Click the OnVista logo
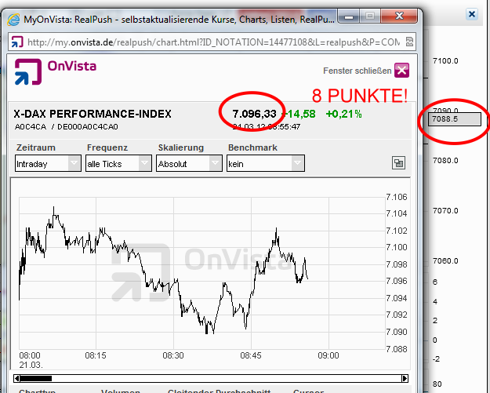Image resolution: width=490 pixels, height=393 pixels. click(x=56, y=71)
